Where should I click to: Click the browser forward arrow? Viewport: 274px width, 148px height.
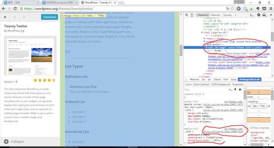pos(9,8)
